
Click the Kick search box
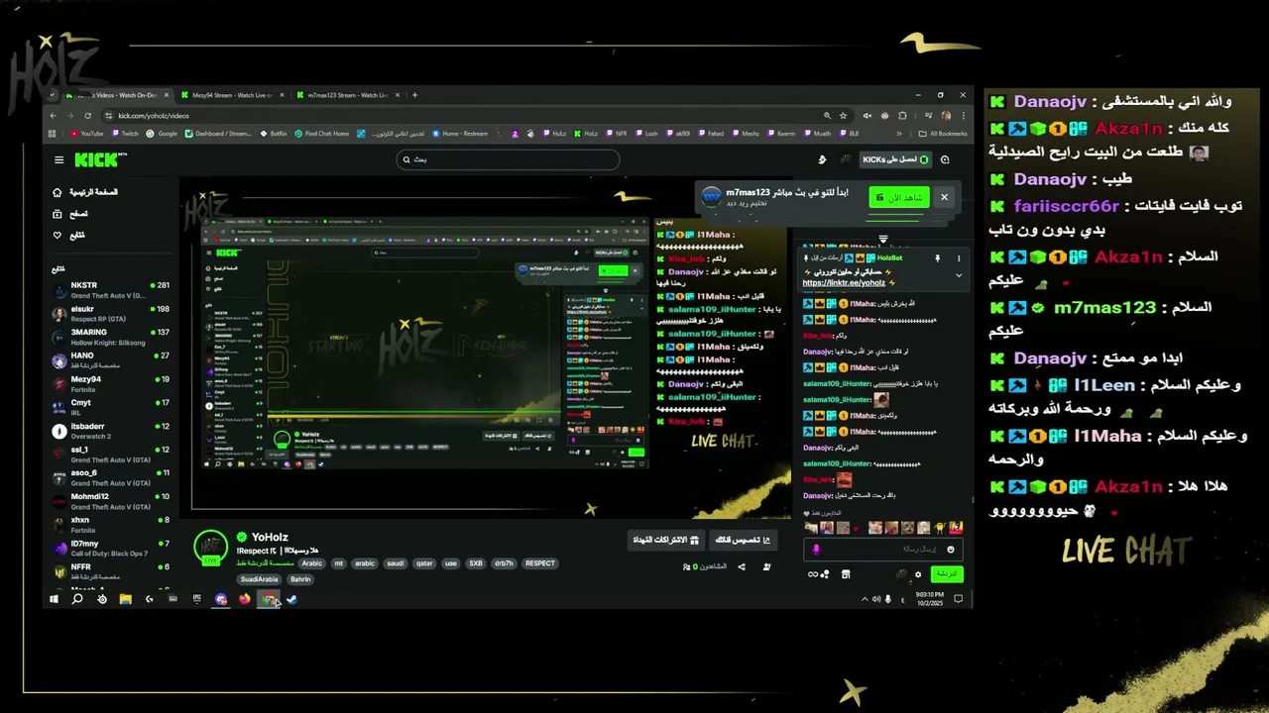pos(508,159)
